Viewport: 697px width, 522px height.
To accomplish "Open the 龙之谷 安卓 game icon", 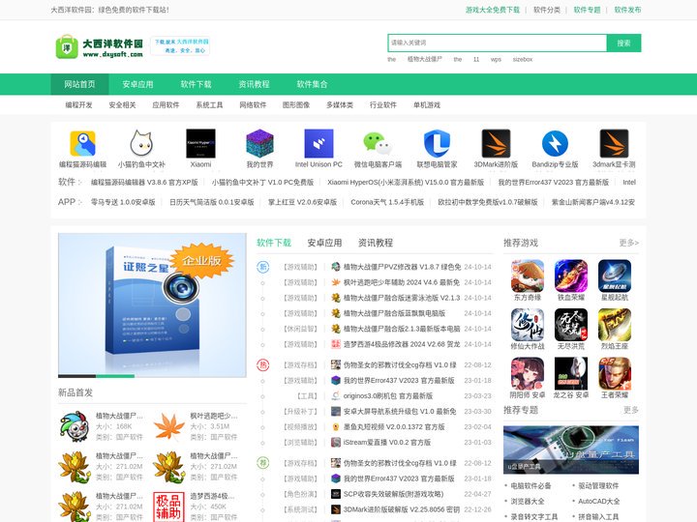I will [x=571, y=373].
